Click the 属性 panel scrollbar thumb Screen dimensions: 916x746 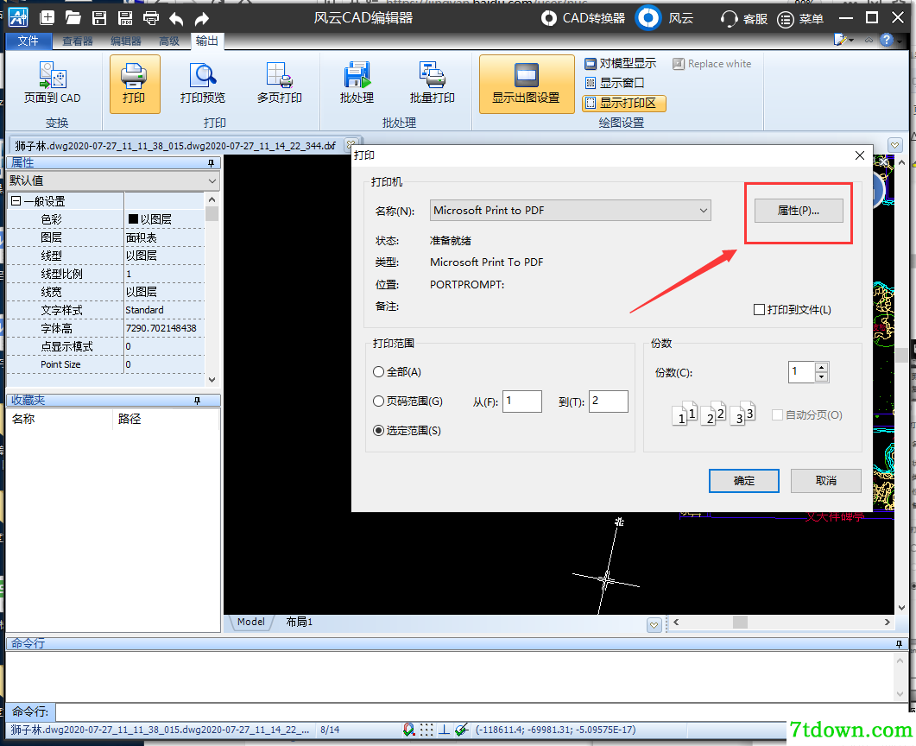coord(212,214)
